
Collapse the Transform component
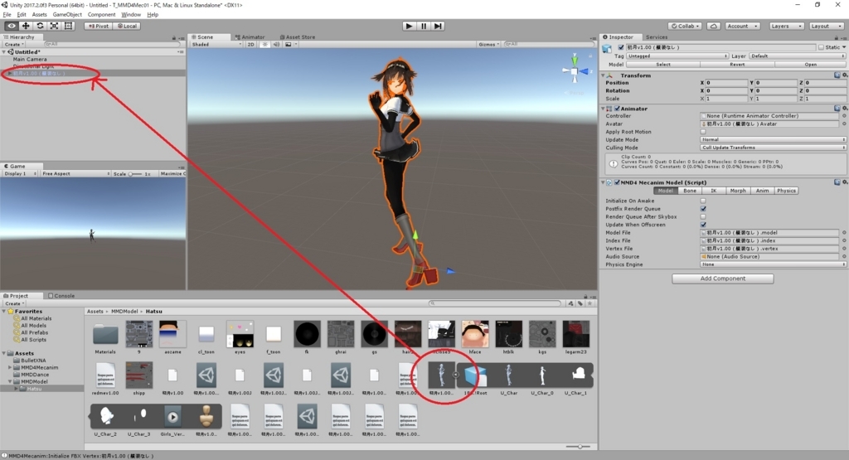(x=603, y=75)
